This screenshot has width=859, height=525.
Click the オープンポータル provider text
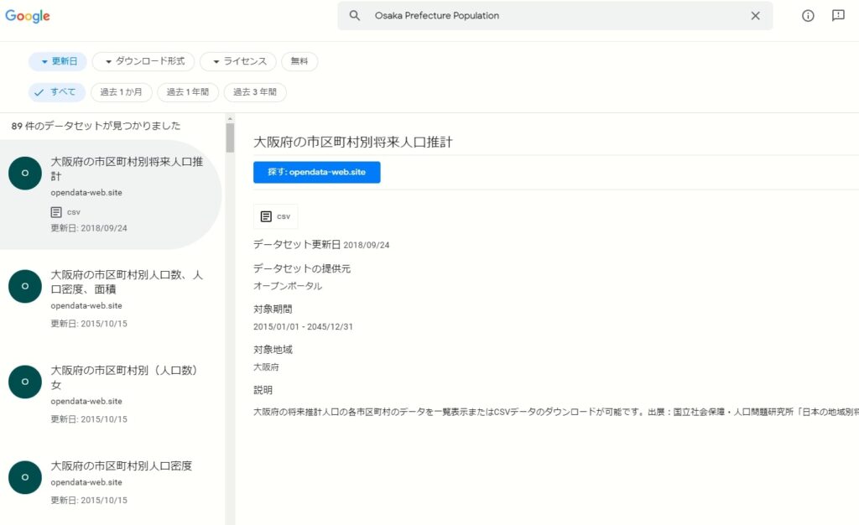point(288,286)
